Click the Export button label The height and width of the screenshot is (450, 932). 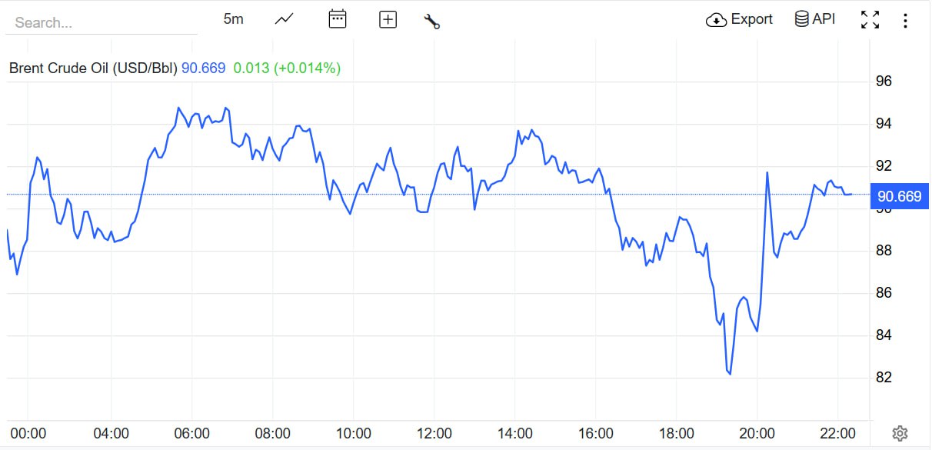pos(751,19)
